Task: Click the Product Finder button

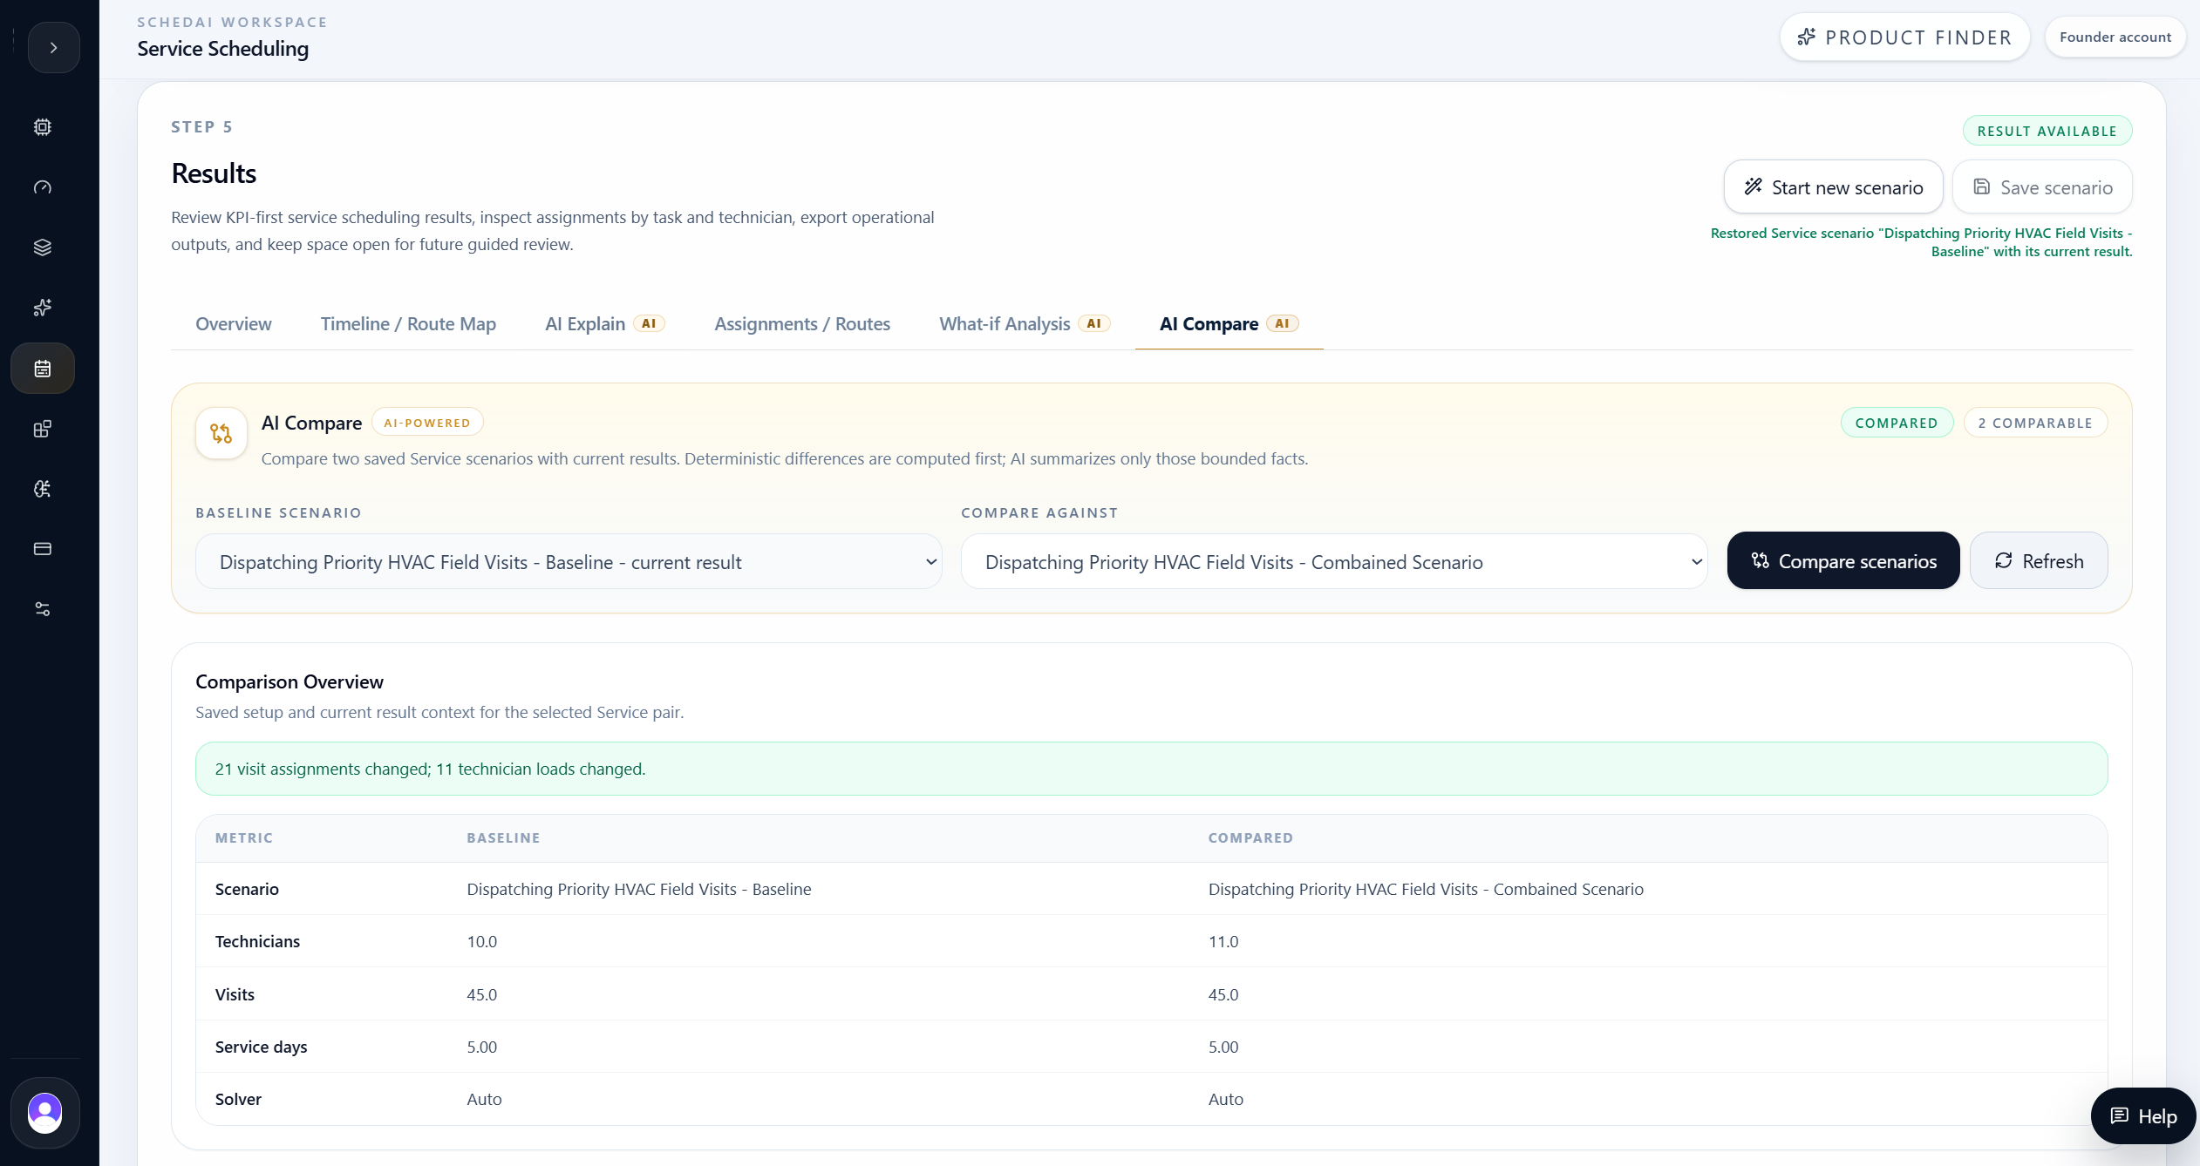Action: (x=1904, y=37)
